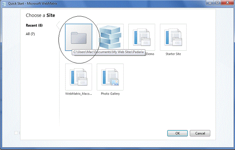This screenshot has height=150, width=235.
Task: Click the Starter Site label text
Action: click(173, 54)
